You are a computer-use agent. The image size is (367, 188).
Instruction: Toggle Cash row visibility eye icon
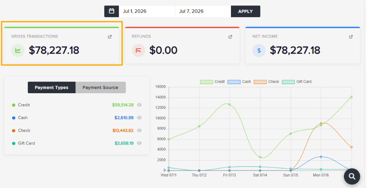coord(139,117)
